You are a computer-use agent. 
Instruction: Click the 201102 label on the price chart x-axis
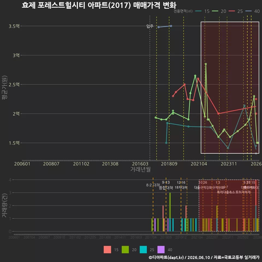click(x=81, y=164)
